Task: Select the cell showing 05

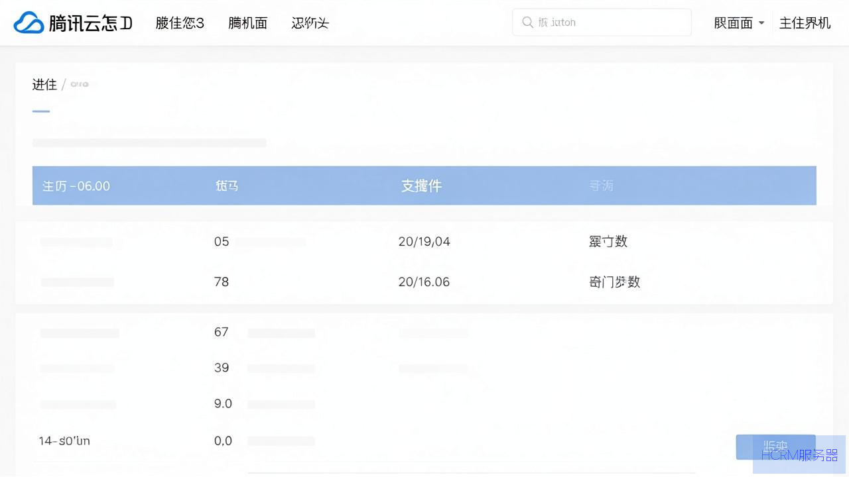Action: tap(222, 242)
